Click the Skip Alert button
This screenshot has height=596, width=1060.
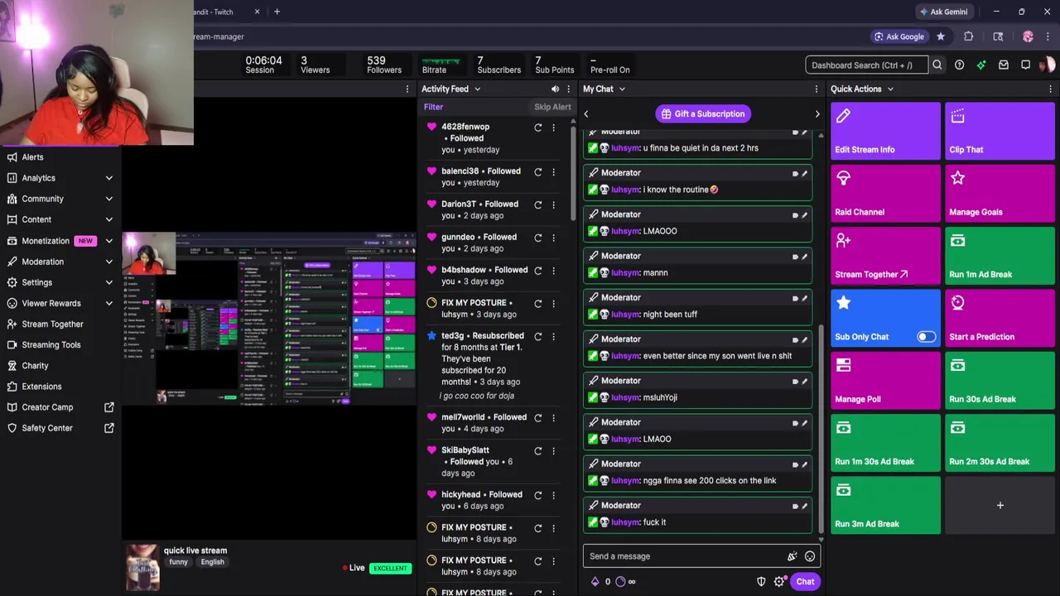coord(552,107)
